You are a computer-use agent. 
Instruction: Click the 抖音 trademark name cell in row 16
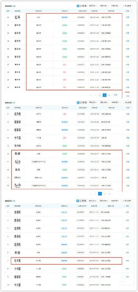click(x=39, y=154)
